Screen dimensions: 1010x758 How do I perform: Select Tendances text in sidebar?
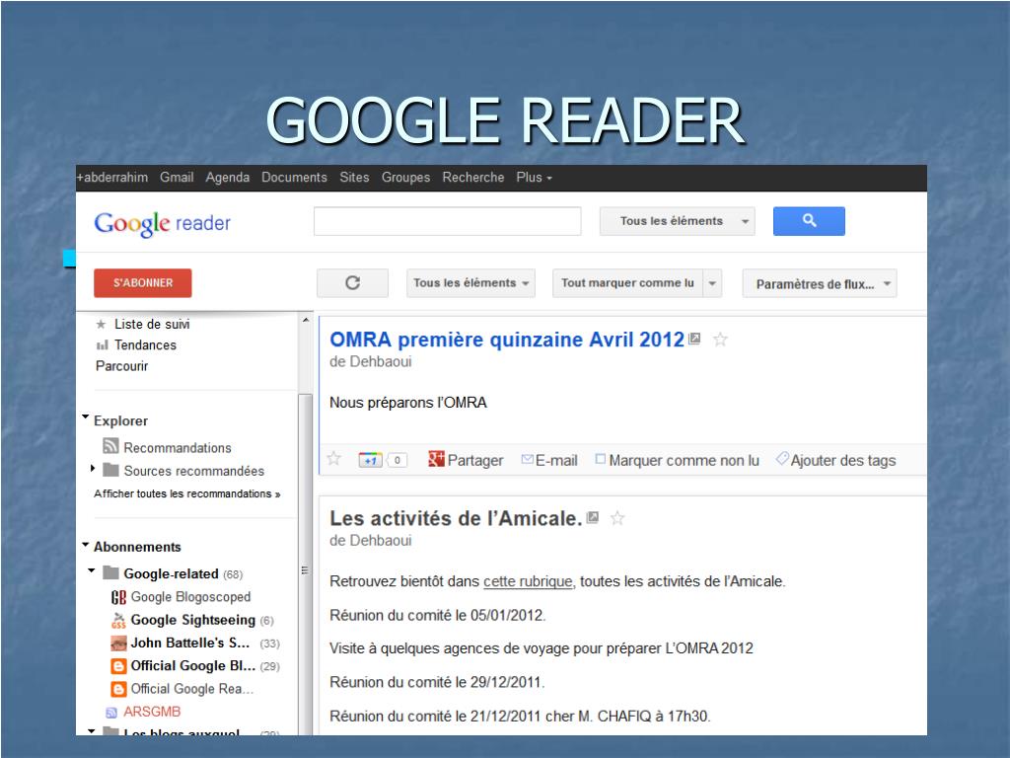(145, 345)
